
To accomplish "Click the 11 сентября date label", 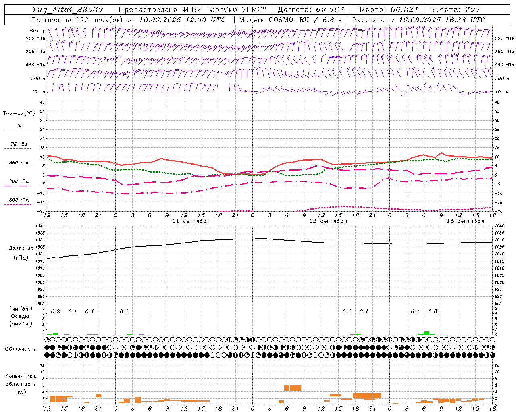I will (191, 221).
